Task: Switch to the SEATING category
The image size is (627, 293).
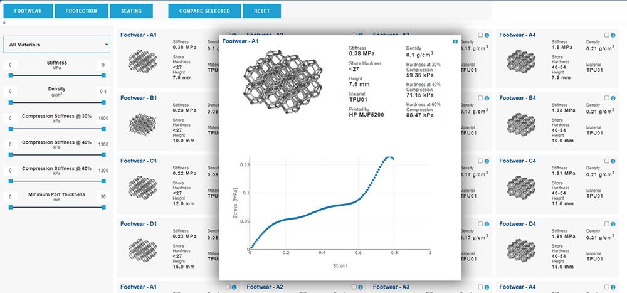Action: click(x=131, y=11)
